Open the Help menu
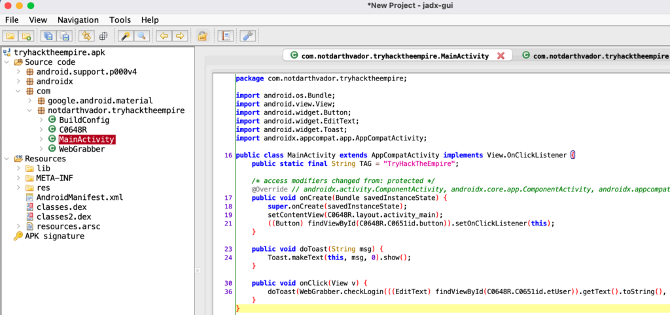This screenshot has width=670, height=315. pos(150,20)
